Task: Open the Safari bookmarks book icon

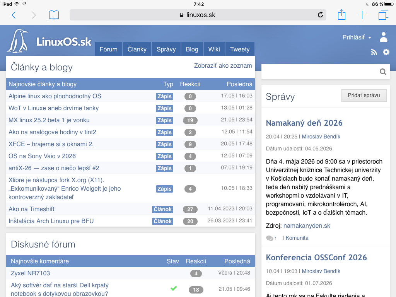Action: coord(54,15)
